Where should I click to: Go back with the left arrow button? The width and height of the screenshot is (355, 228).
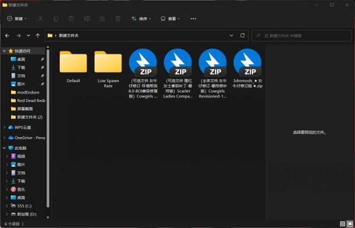point(7,35)
